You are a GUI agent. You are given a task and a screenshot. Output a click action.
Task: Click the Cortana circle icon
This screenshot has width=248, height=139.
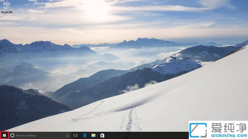click(x=12, y=135)
